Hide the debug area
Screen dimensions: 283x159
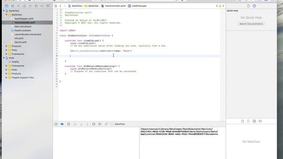point(56,124)
